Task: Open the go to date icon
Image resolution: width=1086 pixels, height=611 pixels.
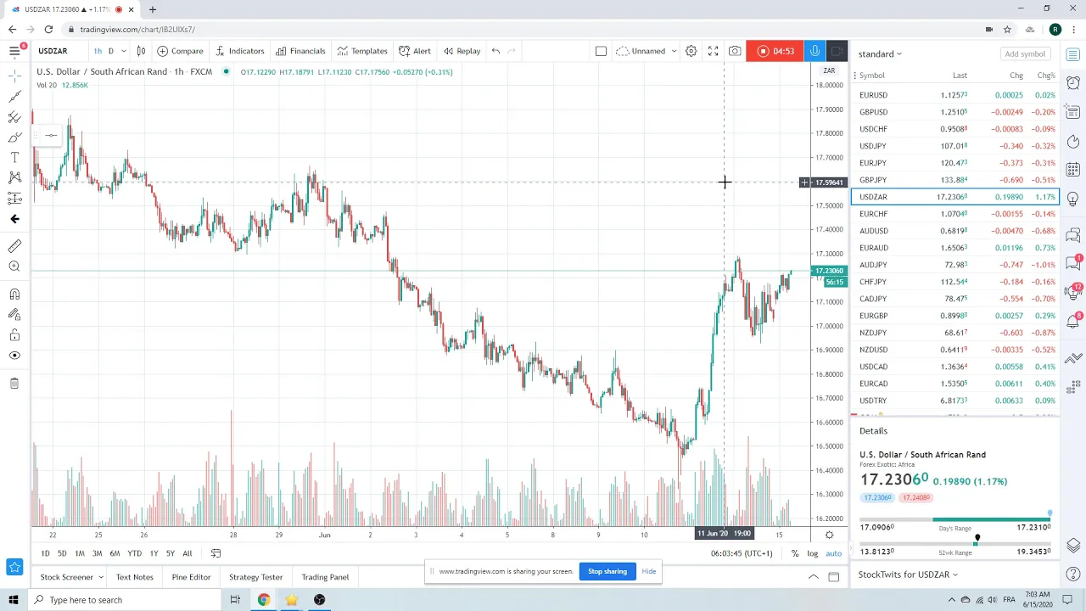Action: 216,553
